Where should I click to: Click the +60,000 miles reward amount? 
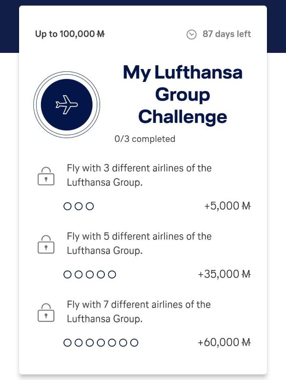[x=220, y=342]
